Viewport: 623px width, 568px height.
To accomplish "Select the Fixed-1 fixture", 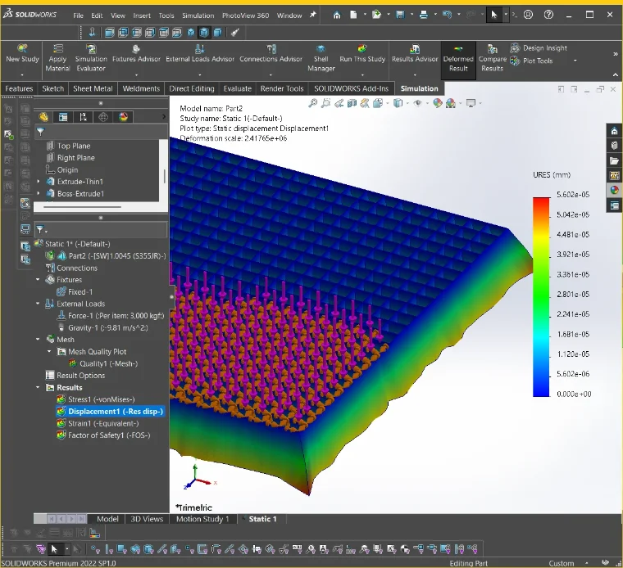I will 75,292.
